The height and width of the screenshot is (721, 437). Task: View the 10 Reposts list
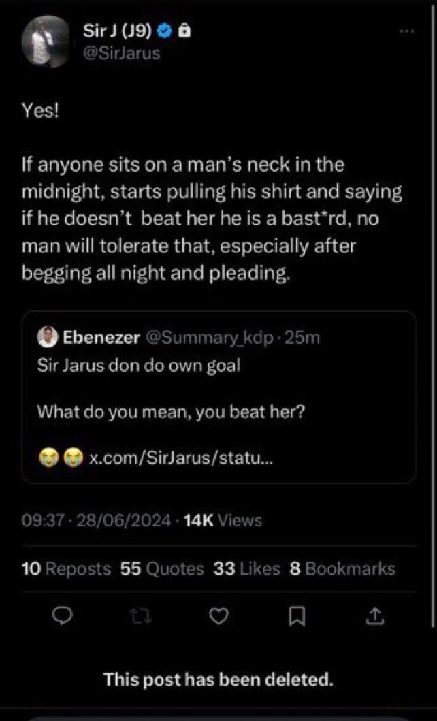tap(65, 568)
